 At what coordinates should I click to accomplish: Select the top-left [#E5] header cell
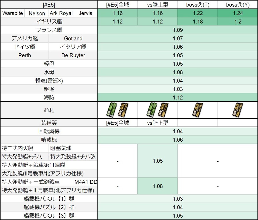click(49, 5)
